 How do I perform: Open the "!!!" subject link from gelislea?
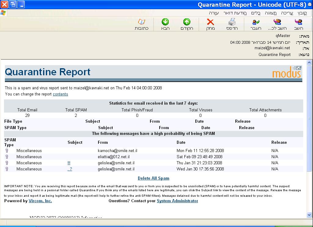tap(69, 163)
